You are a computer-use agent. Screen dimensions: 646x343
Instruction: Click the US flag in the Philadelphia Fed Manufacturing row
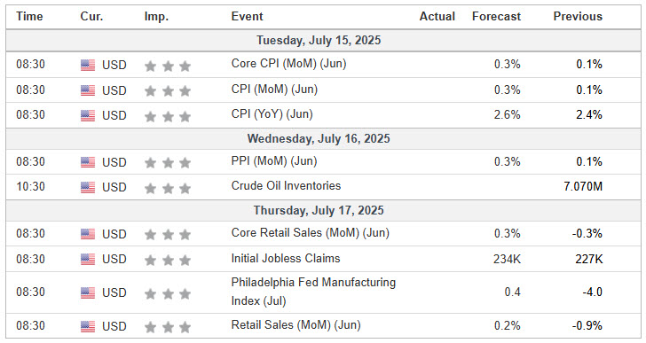[88, 292]
